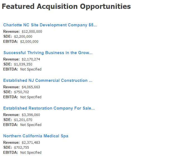Click EBITDA Not Specified under Medical Spa

pyautogui.click(x=31, y=153)
